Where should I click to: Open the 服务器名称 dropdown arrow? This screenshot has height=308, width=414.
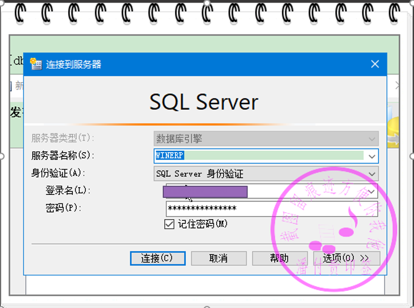click(x=372, y=156)
